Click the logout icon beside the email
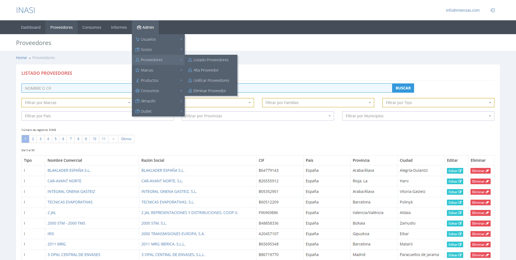The width and height of the screenshot is (516, 260). point(492,10)
